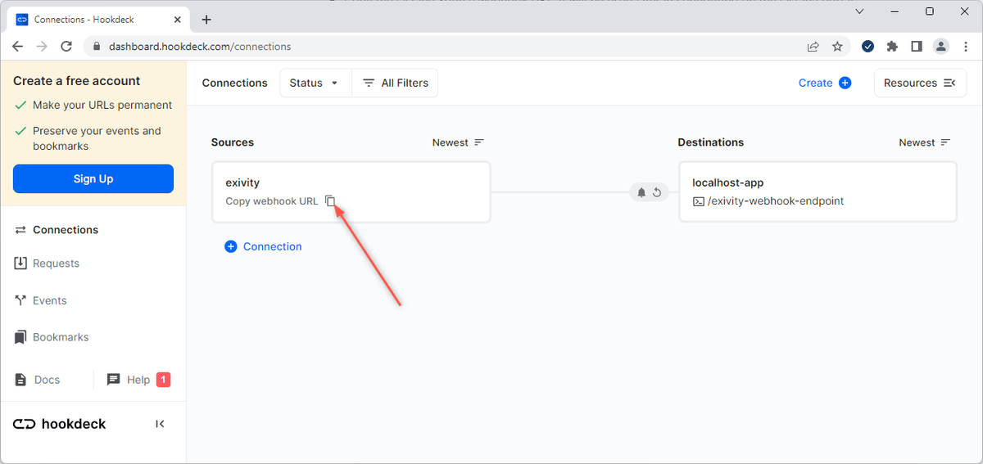Collapse the sidebar with the arrow icon

click(160, 424)
